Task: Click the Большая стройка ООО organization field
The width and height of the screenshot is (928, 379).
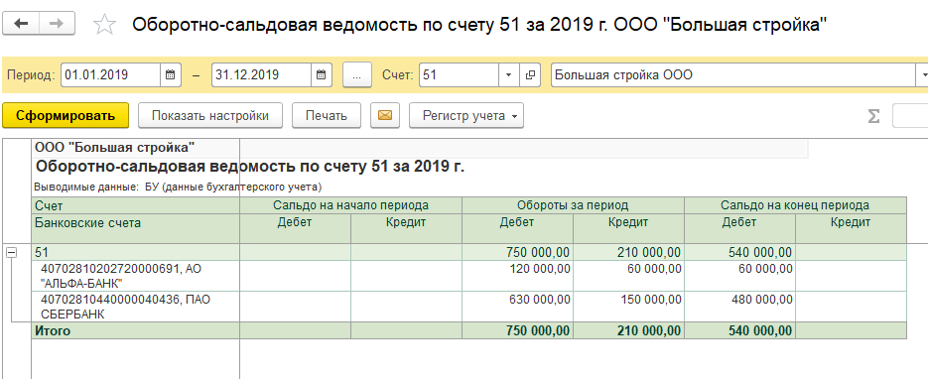Action: tap(733, 75)
